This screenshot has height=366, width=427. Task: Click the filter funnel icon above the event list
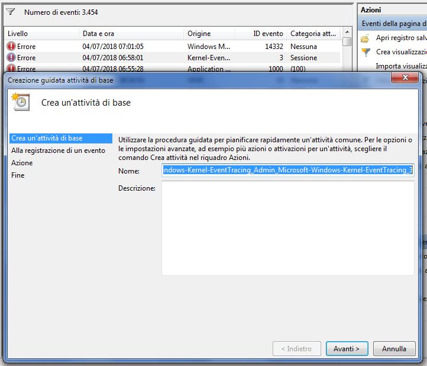pyautogui.click(x=11, y=12)
